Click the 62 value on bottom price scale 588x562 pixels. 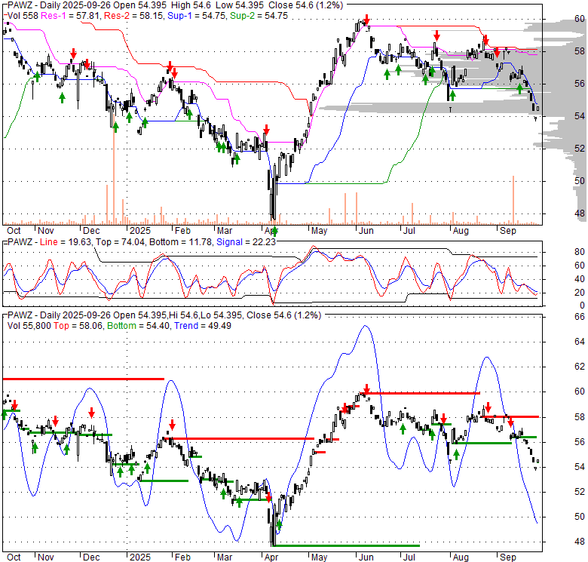[580, 367]
